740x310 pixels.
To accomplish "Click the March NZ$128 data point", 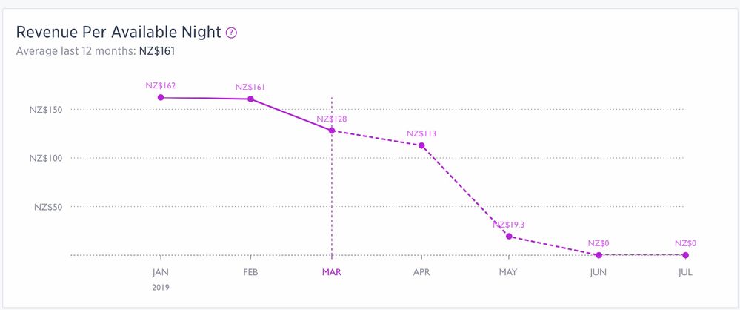I will [332, 131].
